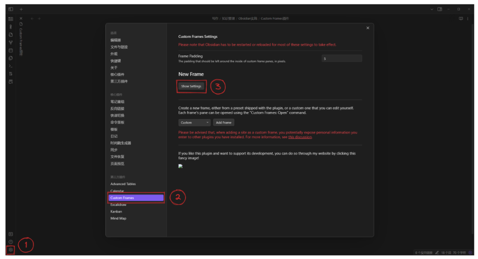Click '知识管理' breadcrumb folder

(x=228, y=19)
